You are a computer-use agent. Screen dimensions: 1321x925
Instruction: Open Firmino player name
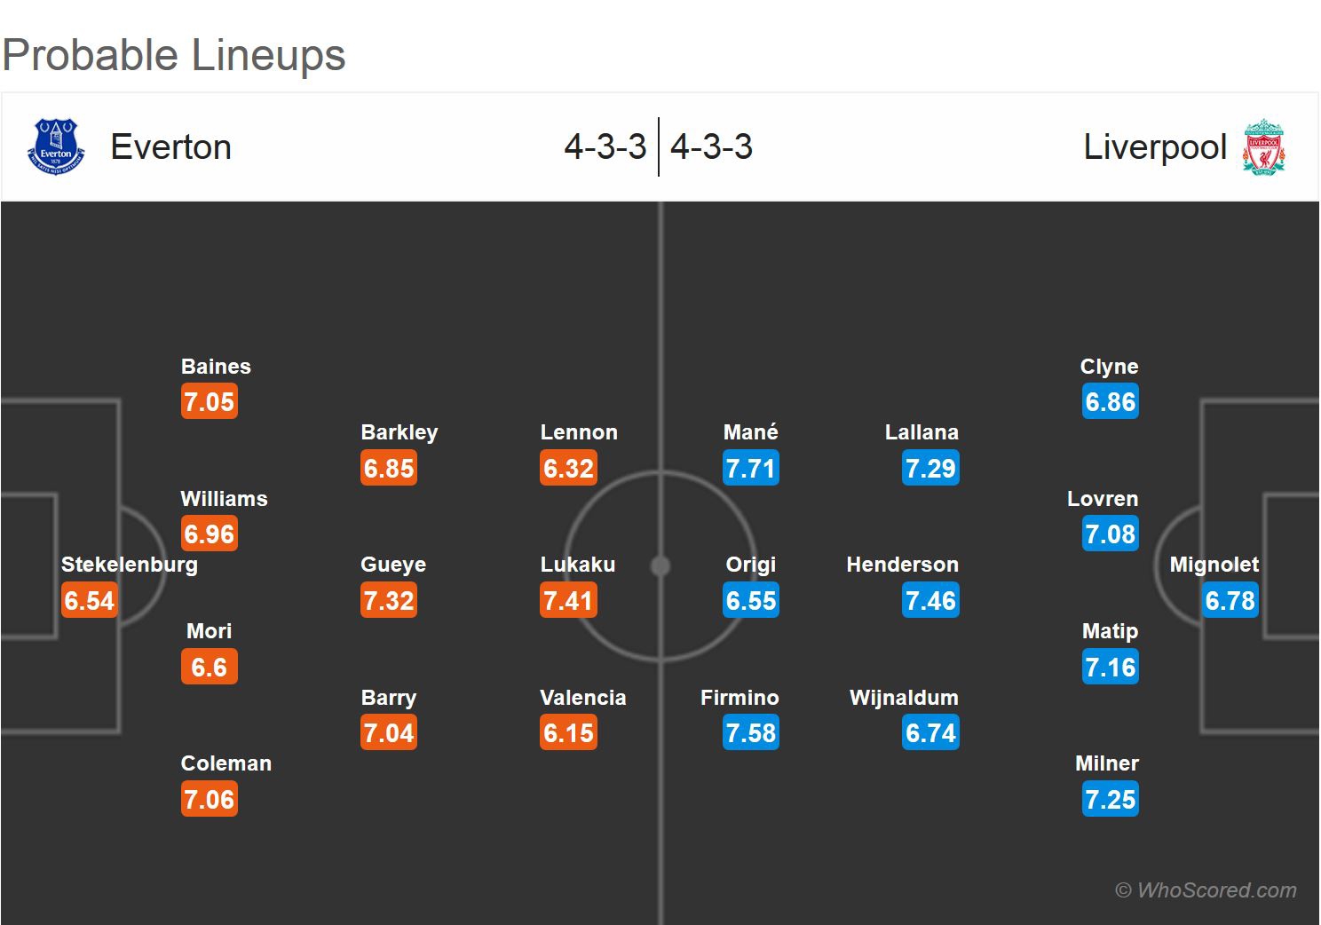coord(740,698)
